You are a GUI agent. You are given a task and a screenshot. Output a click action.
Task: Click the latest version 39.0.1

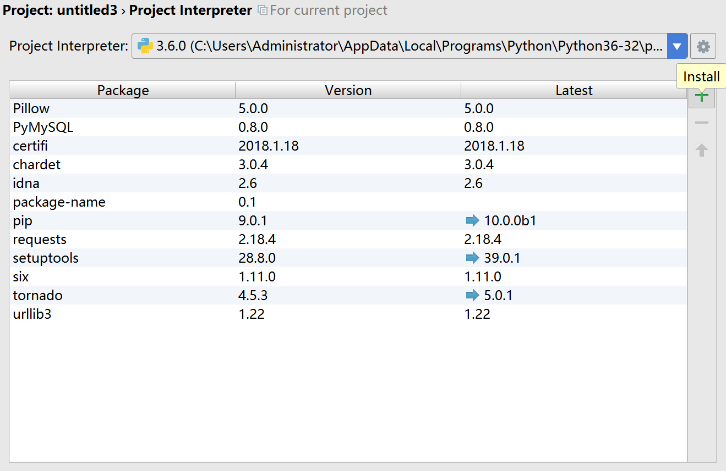click(503, 258)
